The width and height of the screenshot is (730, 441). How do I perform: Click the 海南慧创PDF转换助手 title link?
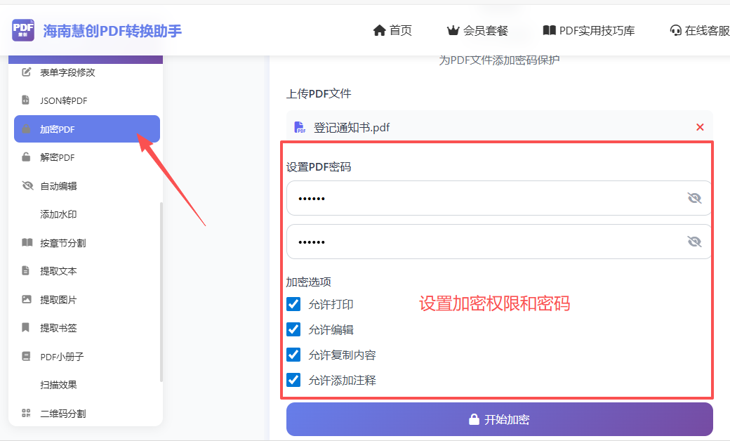112,31
